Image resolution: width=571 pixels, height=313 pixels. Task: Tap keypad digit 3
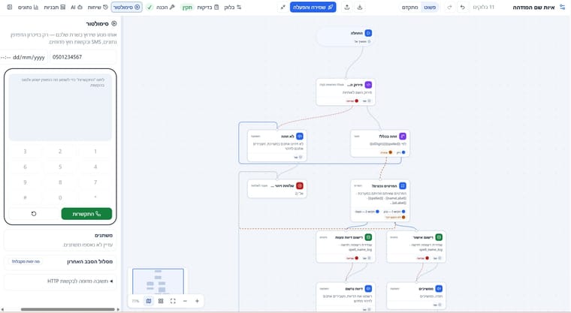[25, 152]
